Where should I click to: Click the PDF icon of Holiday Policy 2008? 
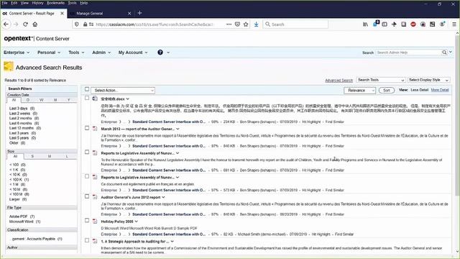tap(95, 221)
